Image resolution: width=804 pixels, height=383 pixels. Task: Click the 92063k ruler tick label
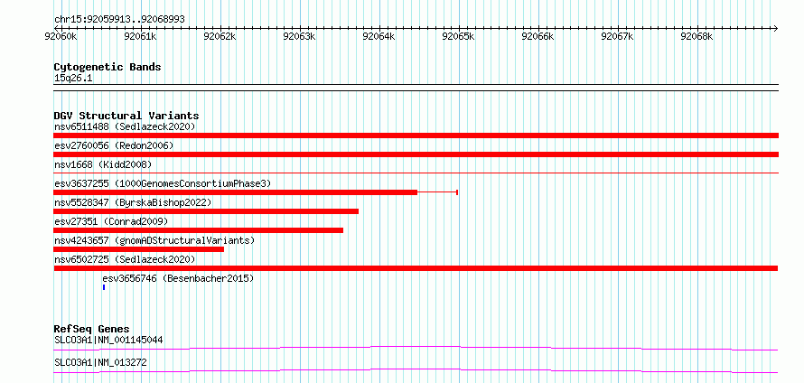[299, 37]
